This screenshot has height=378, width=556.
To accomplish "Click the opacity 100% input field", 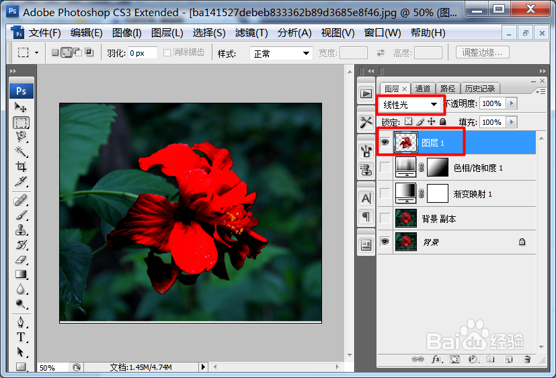I will pos(493,103).
